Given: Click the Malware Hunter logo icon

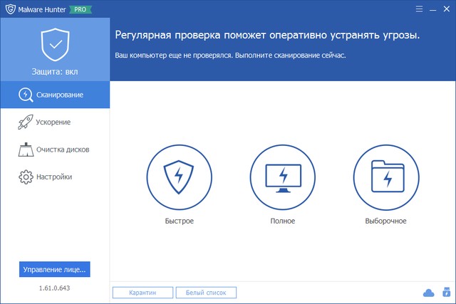Looking at the screenshot, I should tap(8, 9).
